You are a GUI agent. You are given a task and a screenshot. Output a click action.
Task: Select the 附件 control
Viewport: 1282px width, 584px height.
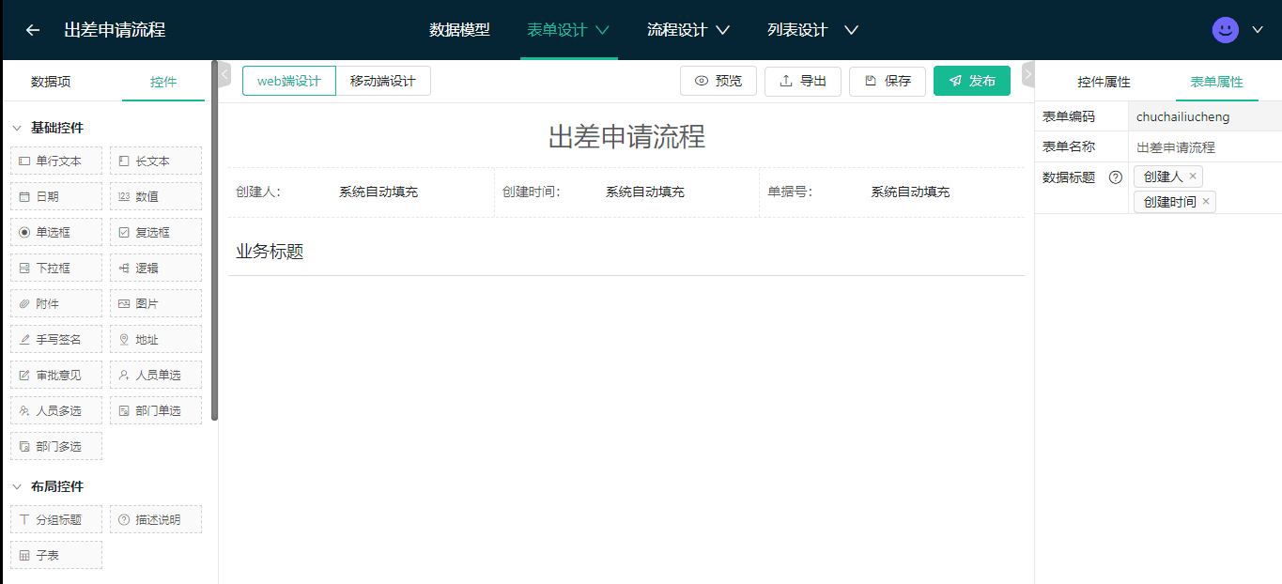click(x=56, y=303)
